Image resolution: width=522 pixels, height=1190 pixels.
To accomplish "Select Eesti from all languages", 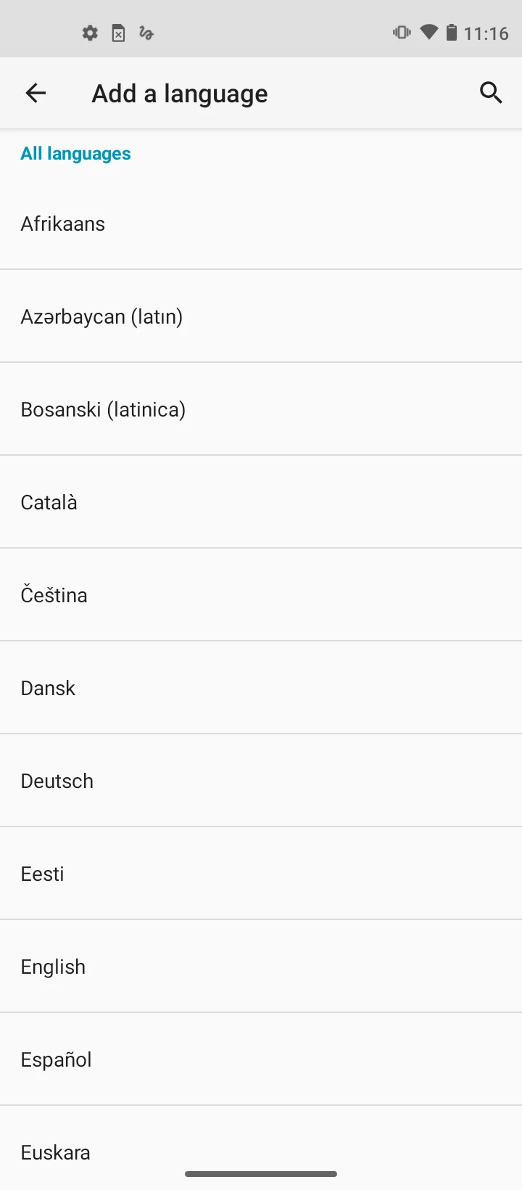I will (x=261, y=874).
